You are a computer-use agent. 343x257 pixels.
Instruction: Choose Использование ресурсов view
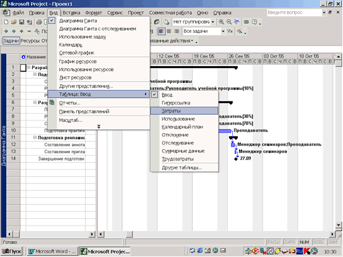[x=86, y=69]
